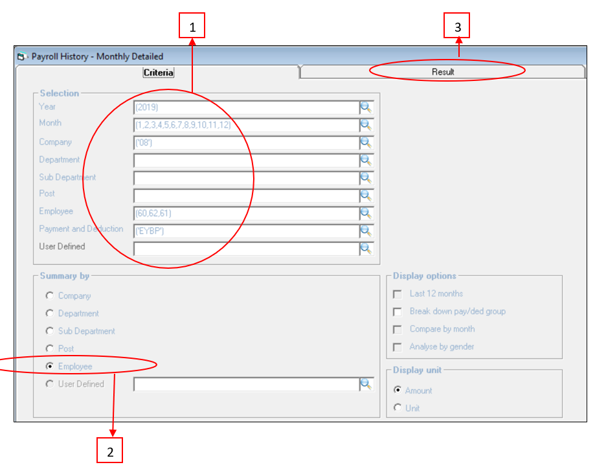Click the Sub Department lookup magnifier

(x=366, y=177)
